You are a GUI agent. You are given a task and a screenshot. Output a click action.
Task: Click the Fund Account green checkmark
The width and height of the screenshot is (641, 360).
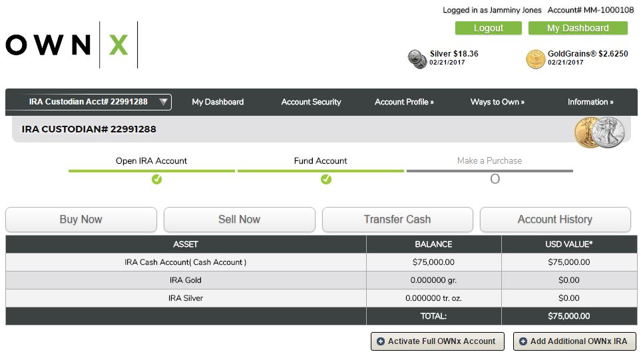coord(325,179)
